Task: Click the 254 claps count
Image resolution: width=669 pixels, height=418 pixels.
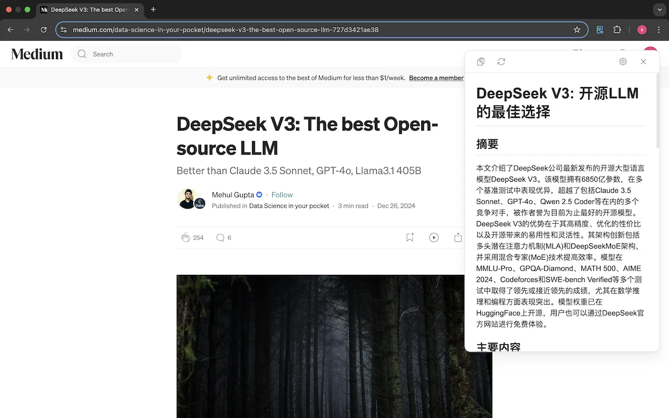Action: [199, 238]
